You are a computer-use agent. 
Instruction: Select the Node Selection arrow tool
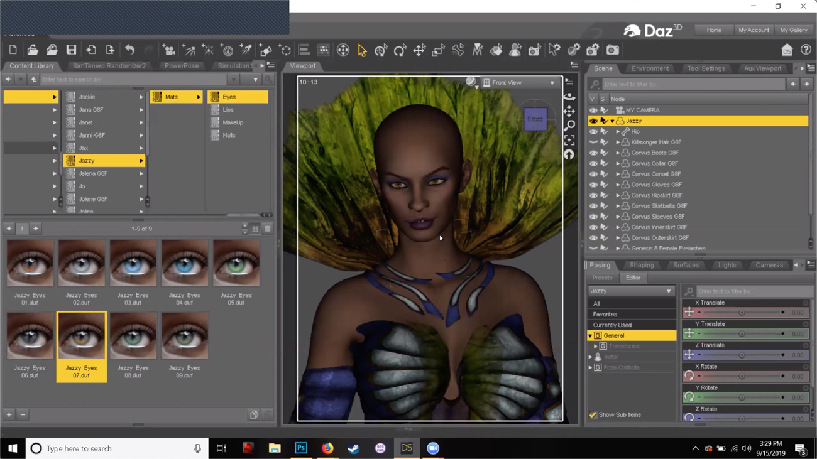[362, 50]
